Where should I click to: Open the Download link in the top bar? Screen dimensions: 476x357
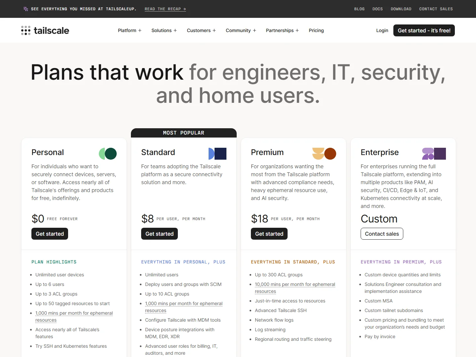pyautogui.click(x=401, y=9)
